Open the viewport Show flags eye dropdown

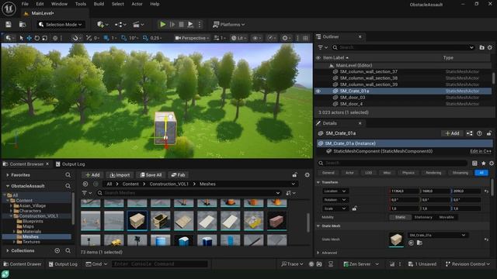(x=256, y=38)
